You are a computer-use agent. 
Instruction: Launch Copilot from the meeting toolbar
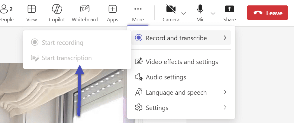click(57, 13)
